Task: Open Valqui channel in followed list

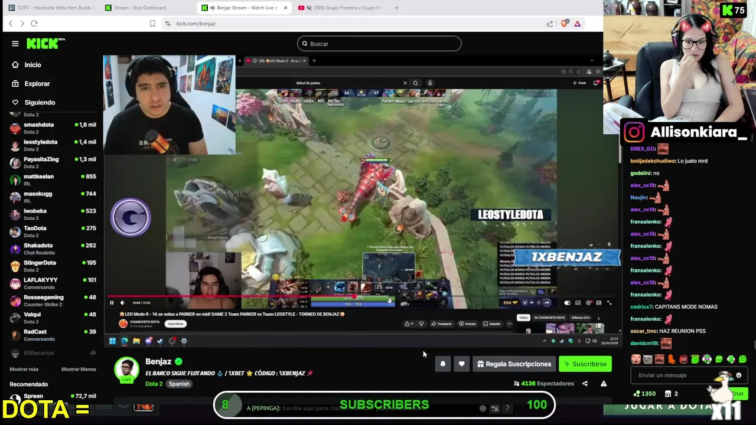Action: 53,318
